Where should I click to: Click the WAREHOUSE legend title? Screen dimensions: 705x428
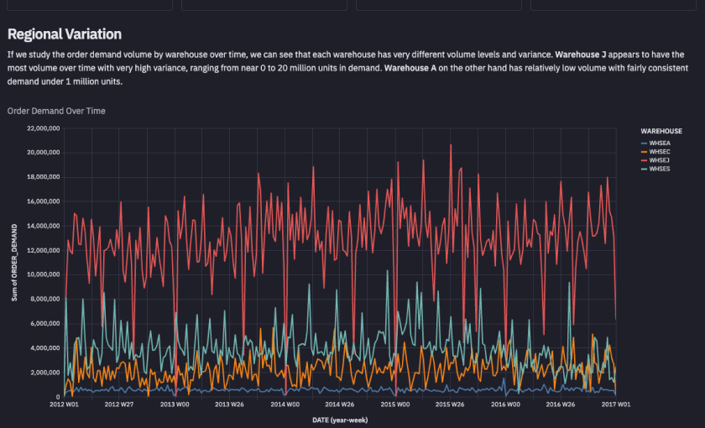(x=661, y=131)
